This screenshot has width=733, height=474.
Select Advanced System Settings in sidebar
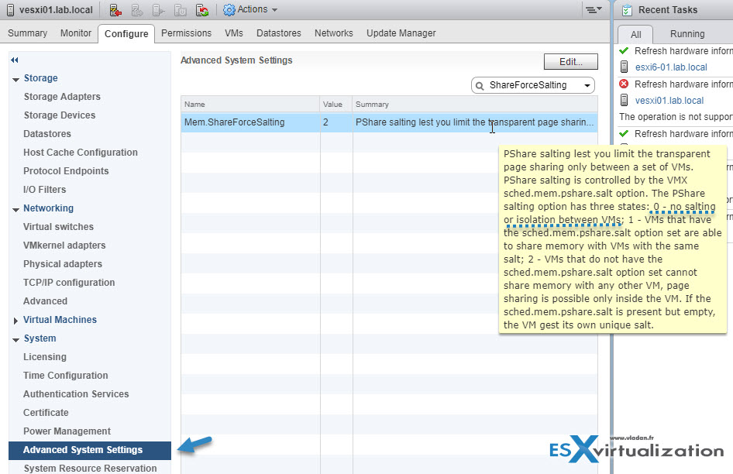pos(90,450)
